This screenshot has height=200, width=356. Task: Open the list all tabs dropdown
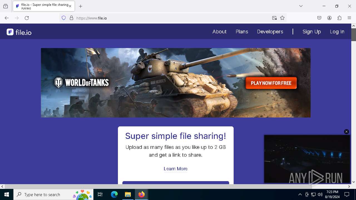click(301, 6)
